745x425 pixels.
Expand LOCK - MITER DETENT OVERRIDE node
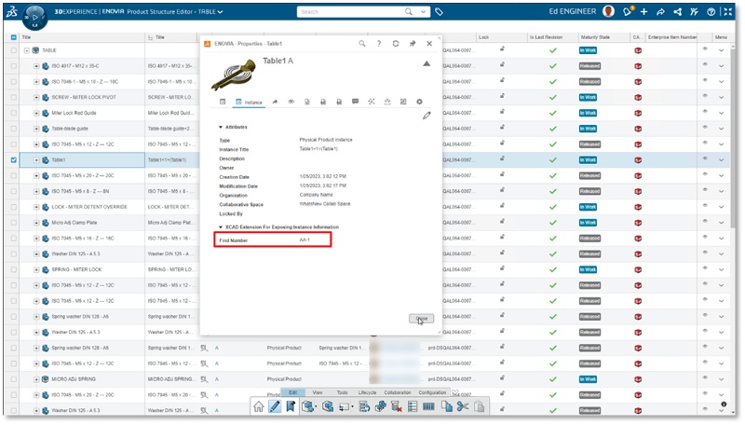click(x=36, y=207)
